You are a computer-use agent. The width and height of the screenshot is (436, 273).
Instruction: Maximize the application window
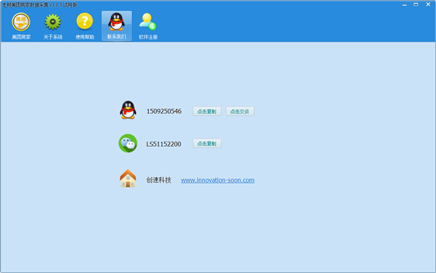(416, 4)
